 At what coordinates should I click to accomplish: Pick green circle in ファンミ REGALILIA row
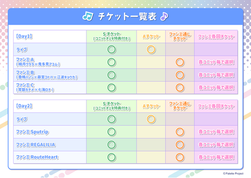coord(112,144)
